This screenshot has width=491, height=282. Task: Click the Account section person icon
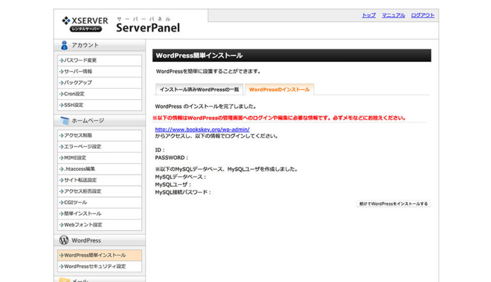pyautogui.click(x=64, y=45)
